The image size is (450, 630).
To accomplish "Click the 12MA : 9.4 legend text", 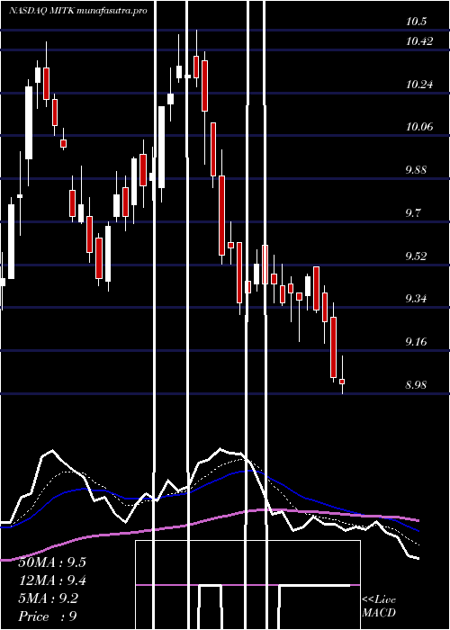I will coord(52,580).
